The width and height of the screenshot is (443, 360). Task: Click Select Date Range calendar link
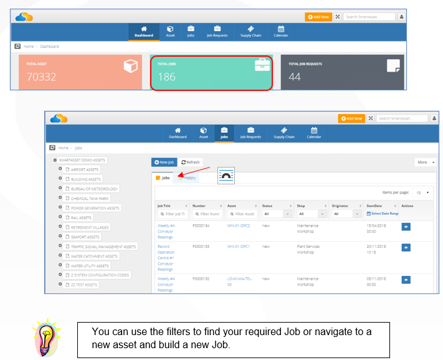pyautogui.click(x=383, y=214)
